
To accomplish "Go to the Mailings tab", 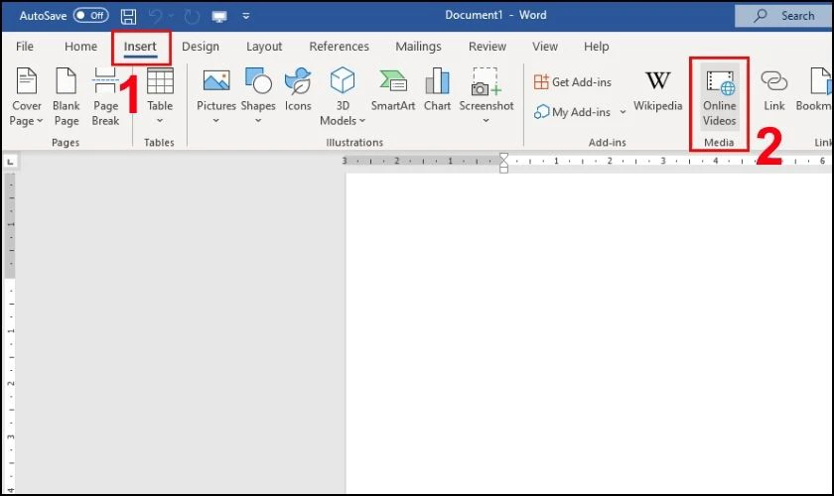I will (418, 47).
